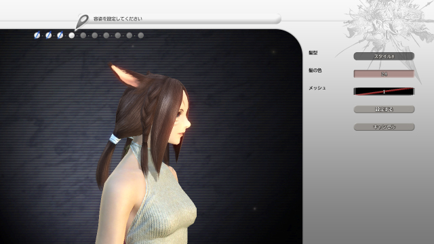This screenshot has height=244, width=434.
Task: Open the メッシュ highlight color selector
Action: tap(384, 91)
